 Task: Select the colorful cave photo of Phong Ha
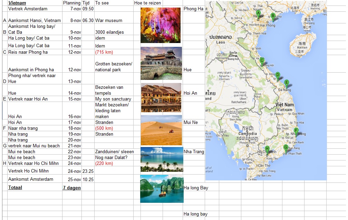pyautogui.click(x=161, y=25)
